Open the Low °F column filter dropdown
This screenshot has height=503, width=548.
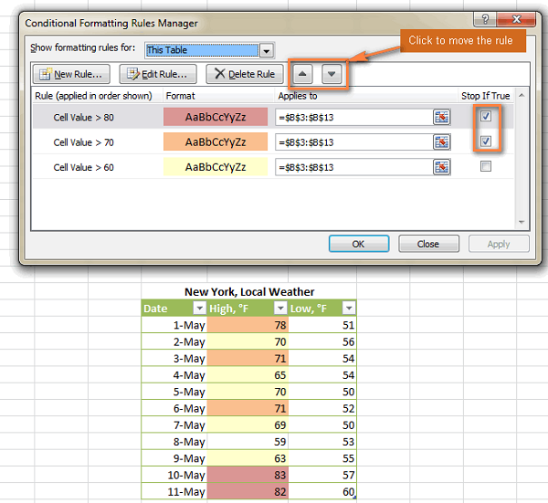(x=348, y=309)
